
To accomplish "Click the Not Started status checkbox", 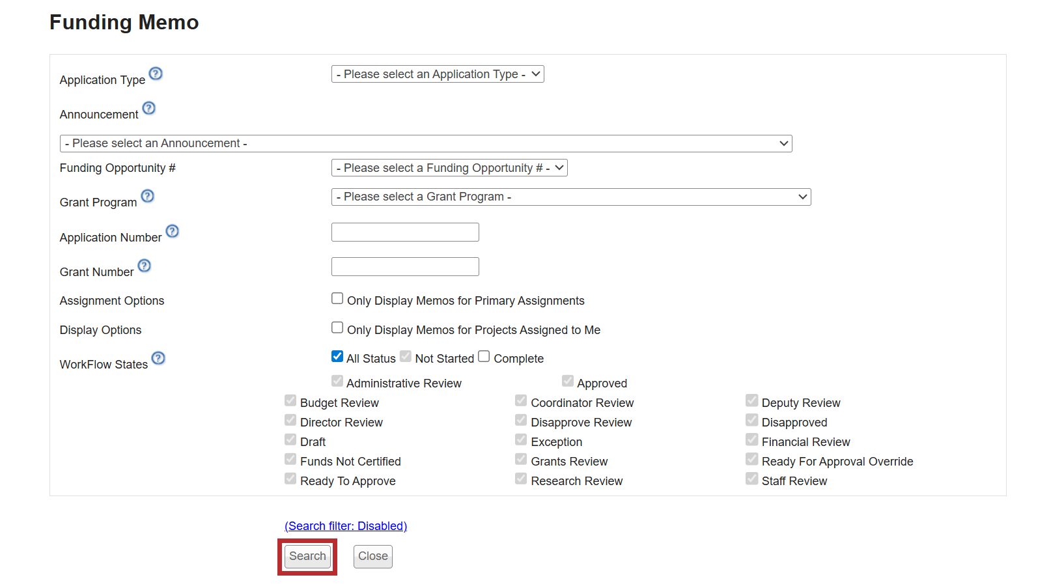I will click(x=406, y=356).
